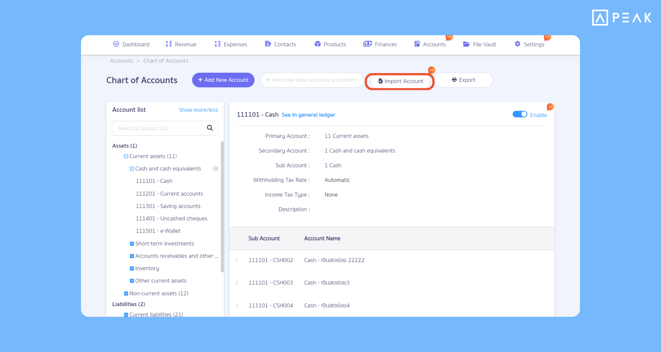Click the Assets (1) heading
This screenshot has width=661, height=352.
[x=124, y=146]
